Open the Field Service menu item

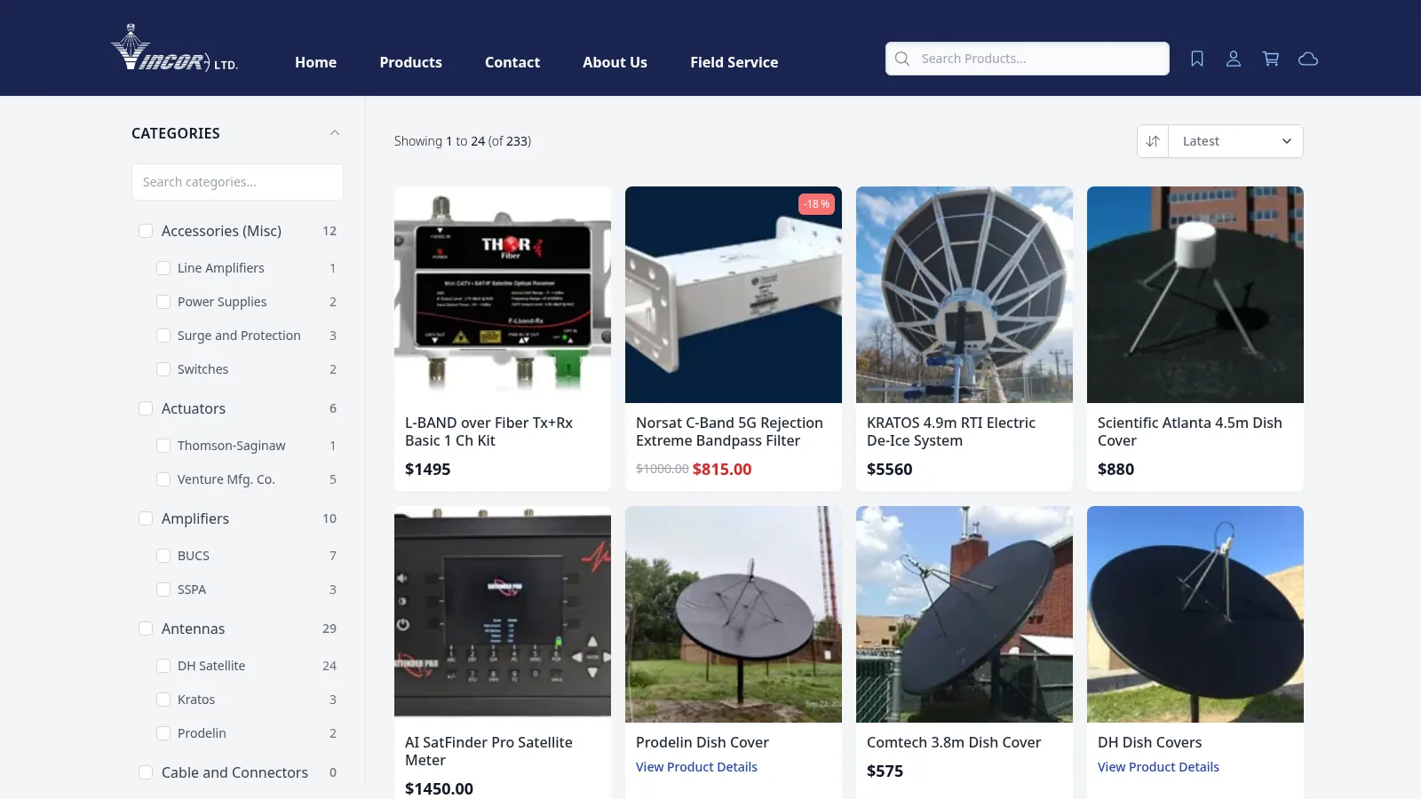(734, 62)
